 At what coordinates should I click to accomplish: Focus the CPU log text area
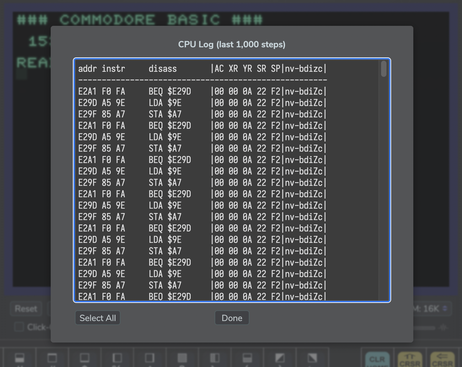[x=232, y=180]
